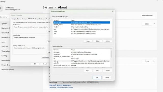Click New button under system variables
Image resolution: width=163 pixels, height=92 pixels.
(x=88, y=71)
